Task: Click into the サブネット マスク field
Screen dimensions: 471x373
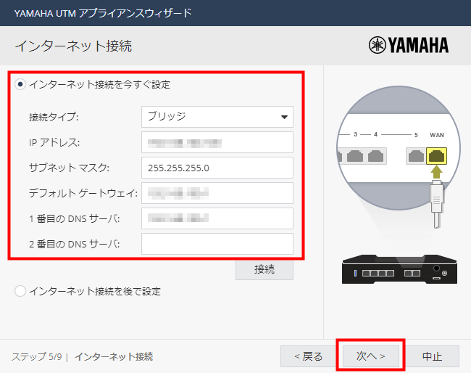Action: [217, 168]
